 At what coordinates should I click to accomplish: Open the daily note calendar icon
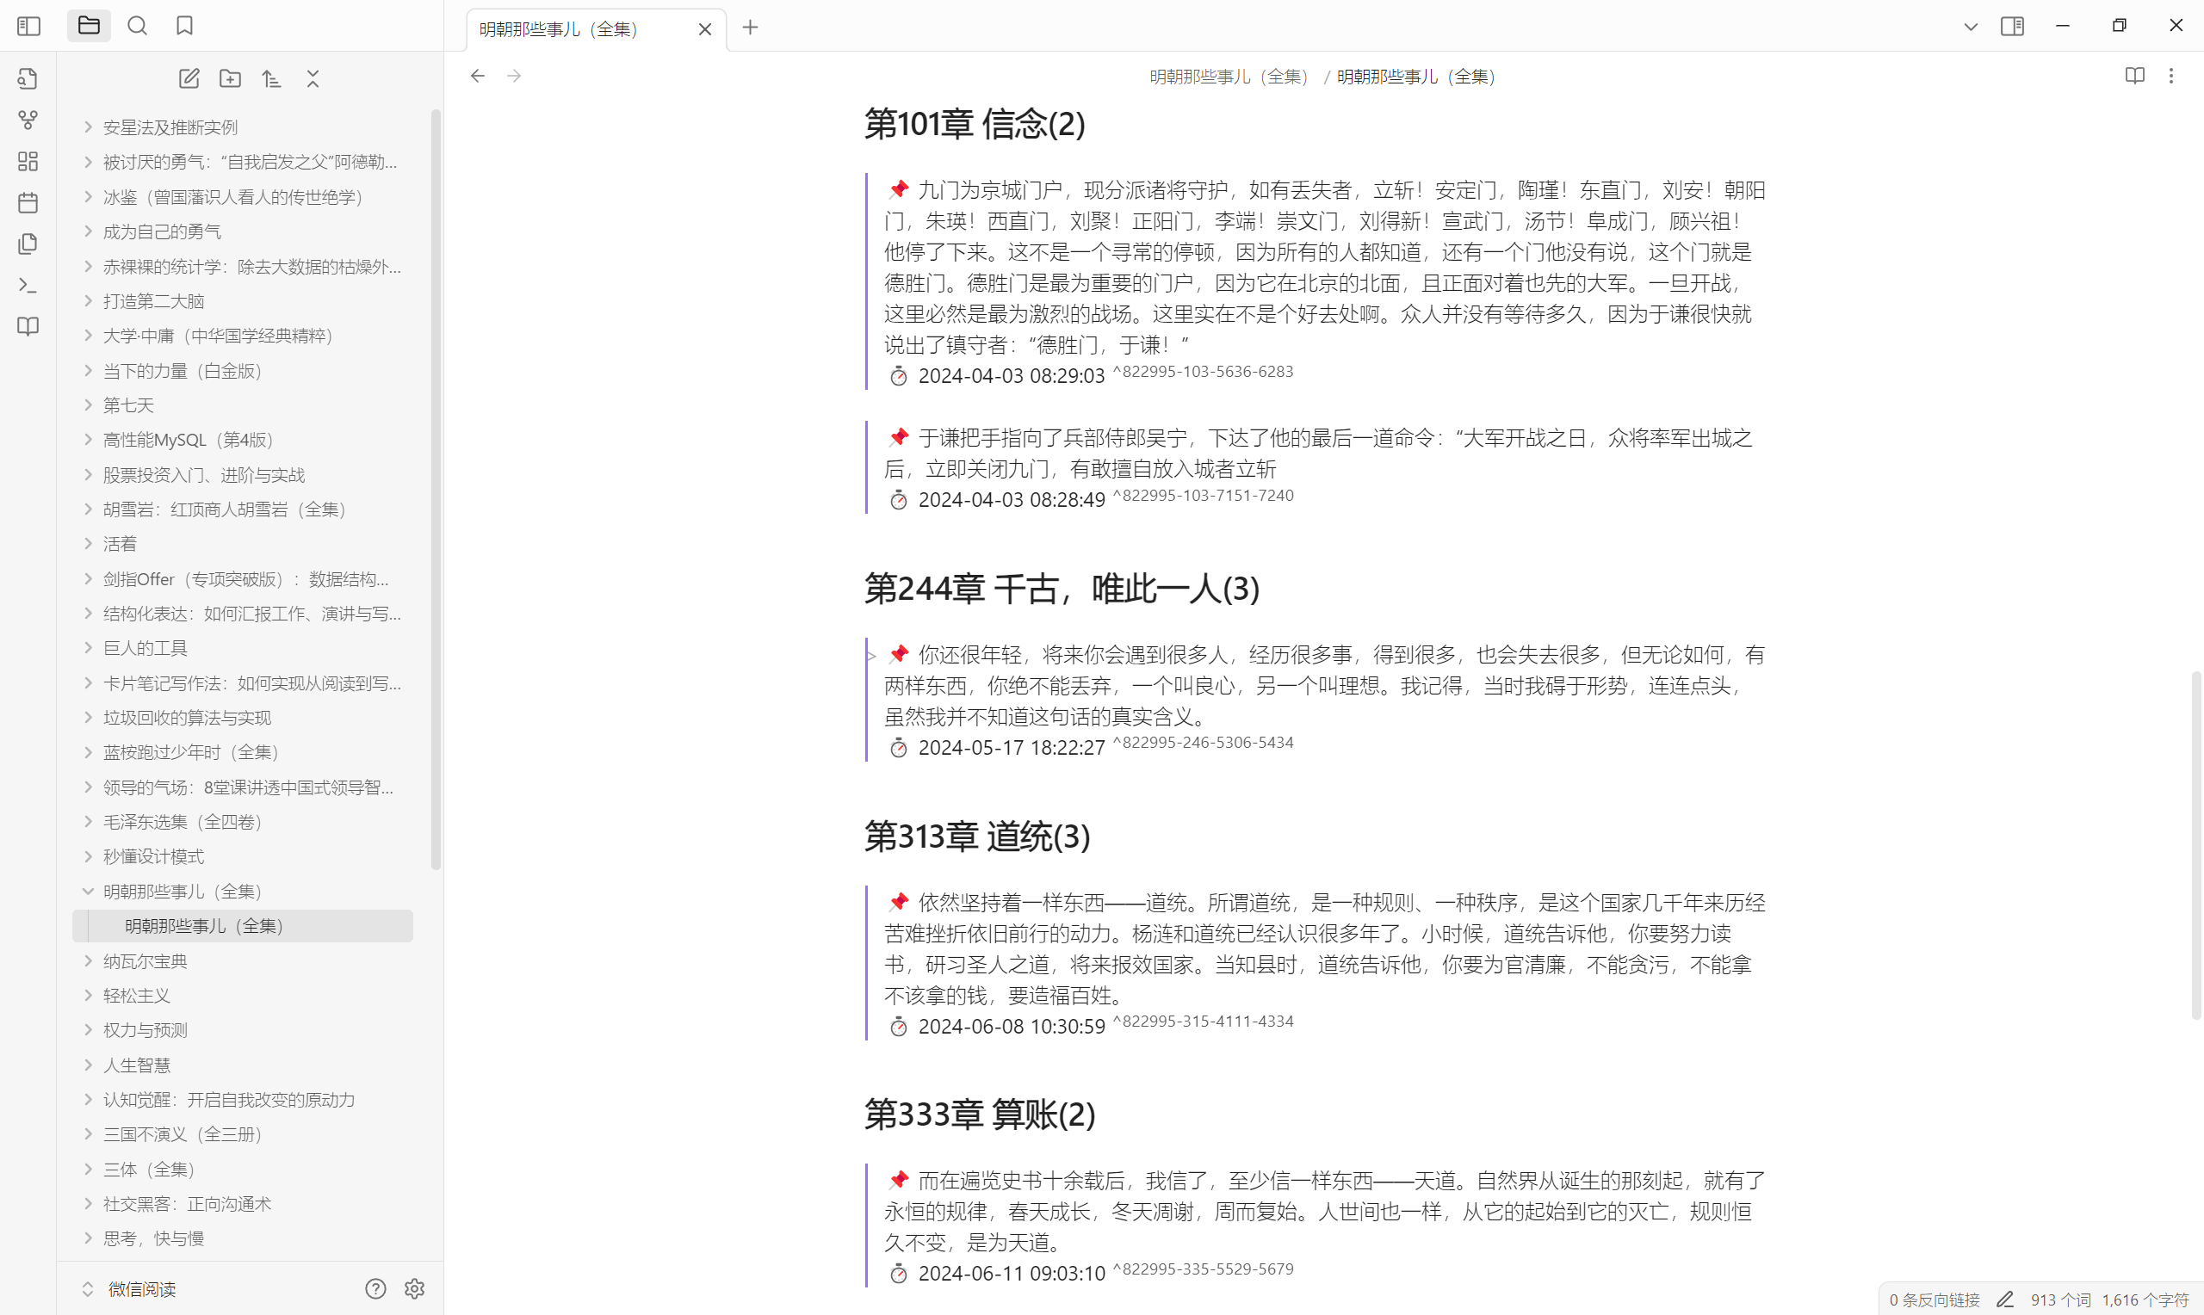[28, 203]
